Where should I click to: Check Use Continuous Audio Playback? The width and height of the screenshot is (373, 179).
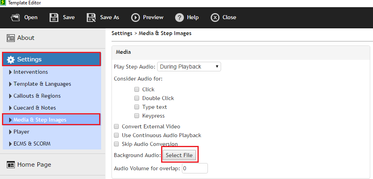tap(117, 135)
